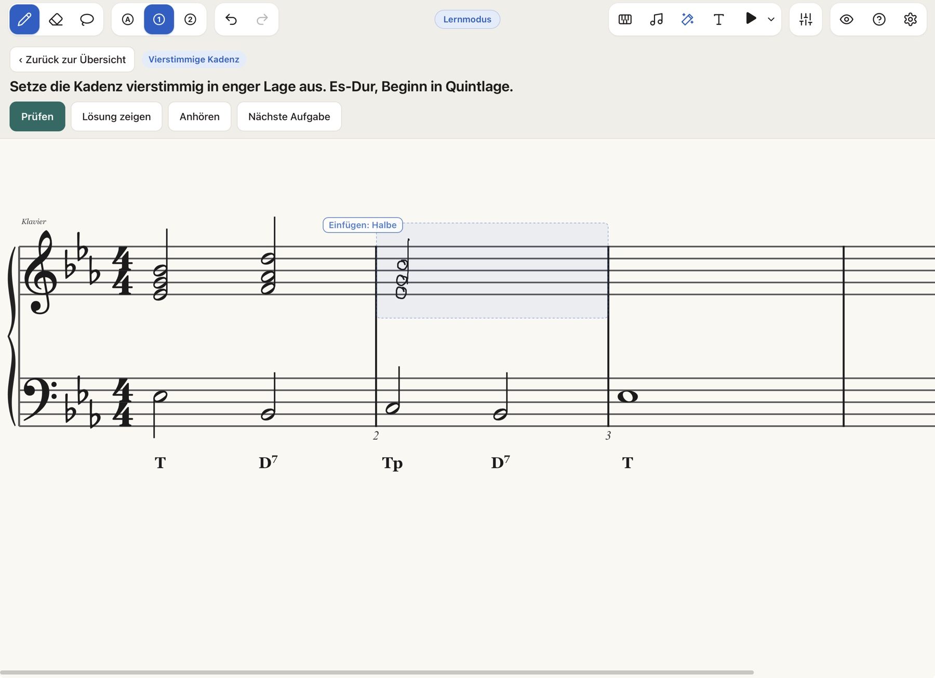Click the horizontal scrollbar at the bottom
This screenshot has width=935, height=678.
coord(377,672)
